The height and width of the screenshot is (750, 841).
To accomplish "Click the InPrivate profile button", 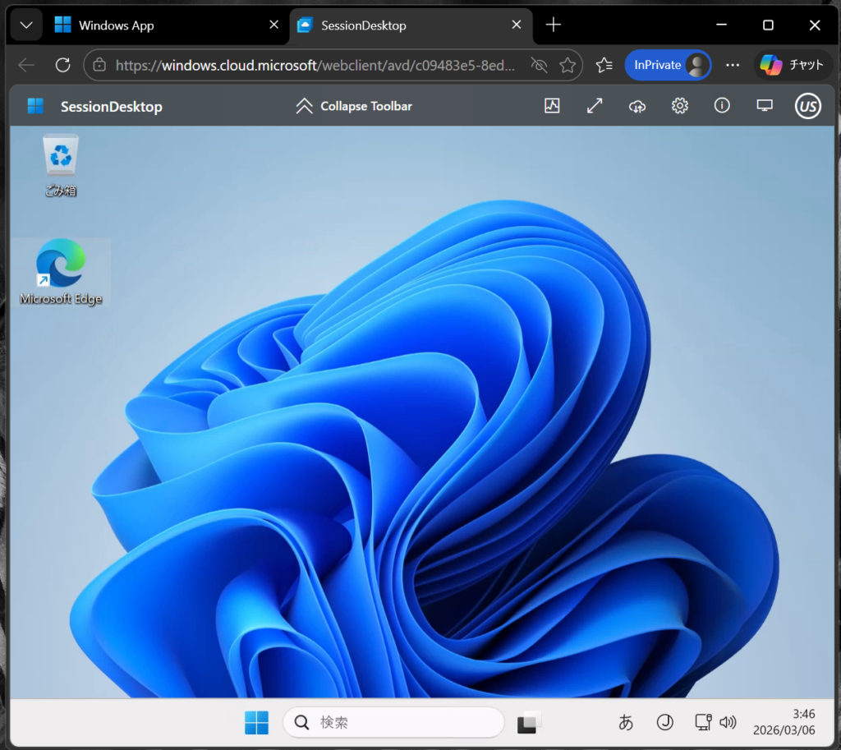I will [668, 65].
